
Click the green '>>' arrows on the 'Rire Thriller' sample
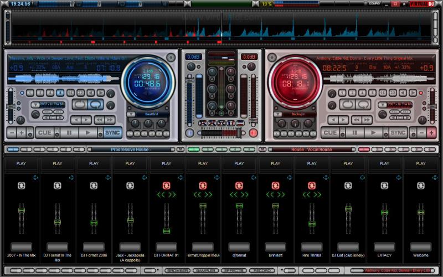click(317, 194)
